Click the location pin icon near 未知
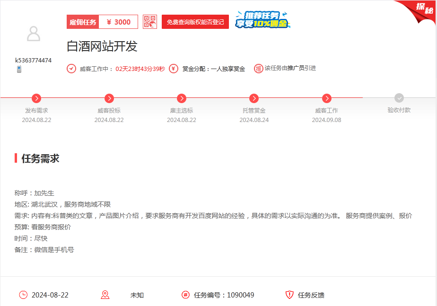The image size is (437, 306). pyautogui.click(x=105, y=295)
